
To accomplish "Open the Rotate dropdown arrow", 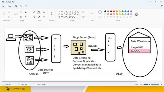I will coord(28,12).
